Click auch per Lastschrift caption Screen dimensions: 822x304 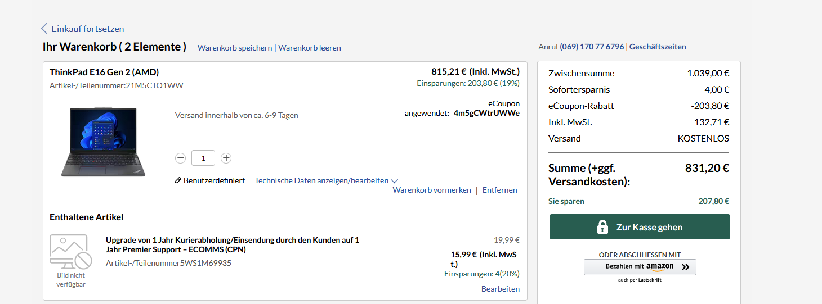pyautogui.click(x=640, y=280)
